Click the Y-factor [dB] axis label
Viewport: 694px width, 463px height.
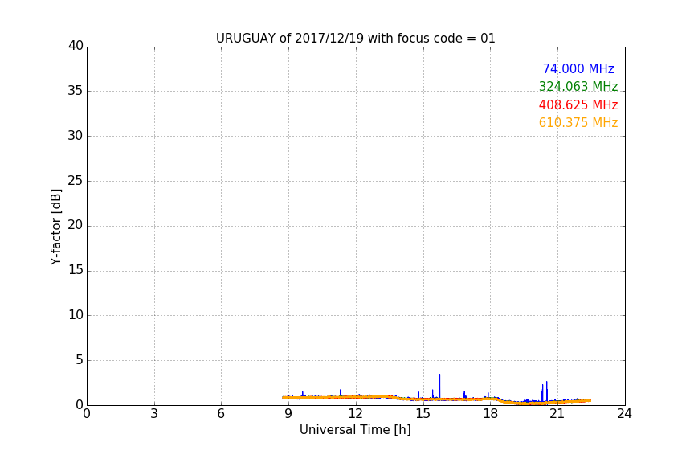(55, 227)
